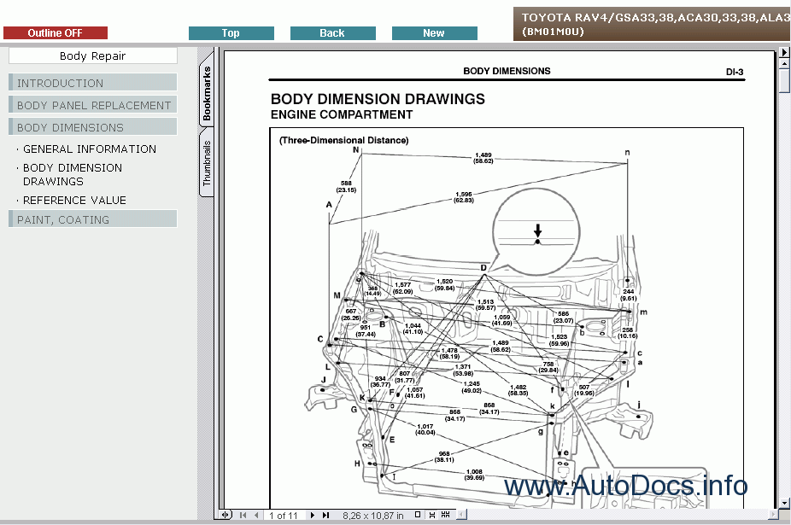The height and width of the screenshot is (525, 791).
Task: Select GENERAL INFORMATION link
Action: coord(90,149)
